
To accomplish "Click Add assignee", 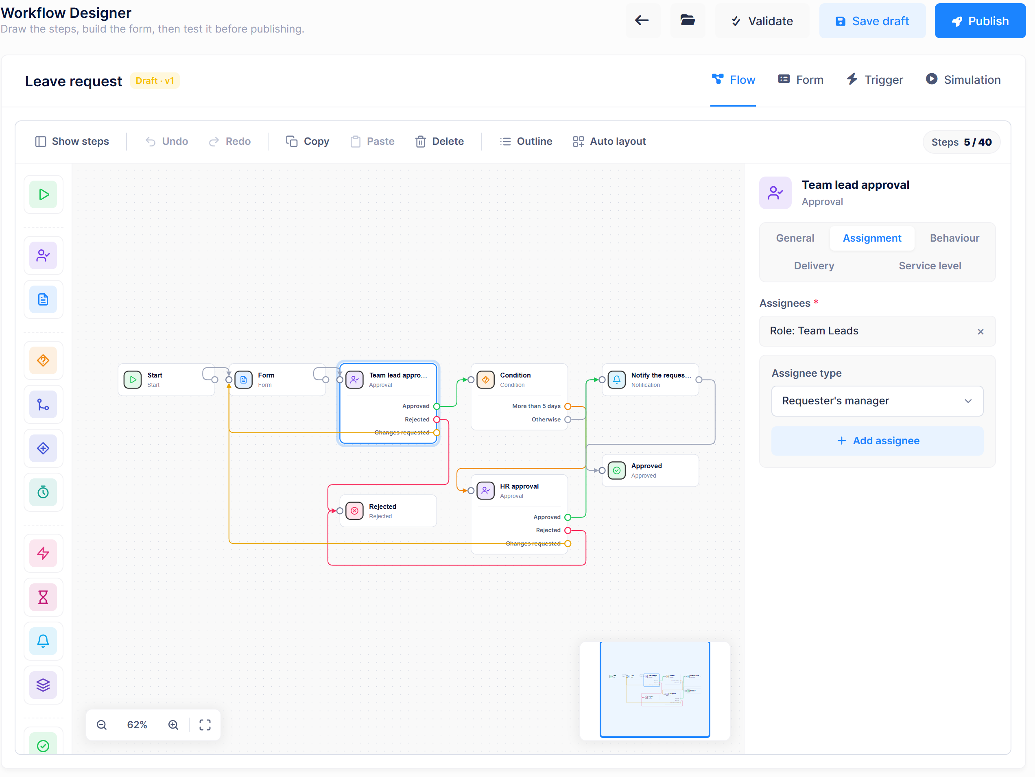I will (877, 441).
